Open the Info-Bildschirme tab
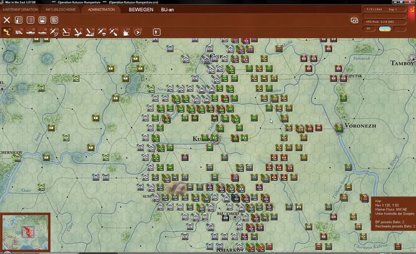The image size is (416, 254). pyautogui.click(x=60, y=10)
